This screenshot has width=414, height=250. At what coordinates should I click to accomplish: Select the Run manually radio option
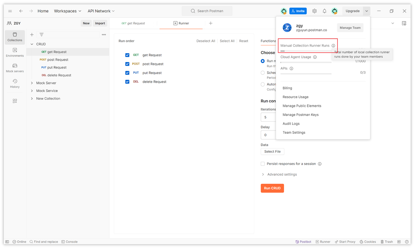tap(263, 61)
